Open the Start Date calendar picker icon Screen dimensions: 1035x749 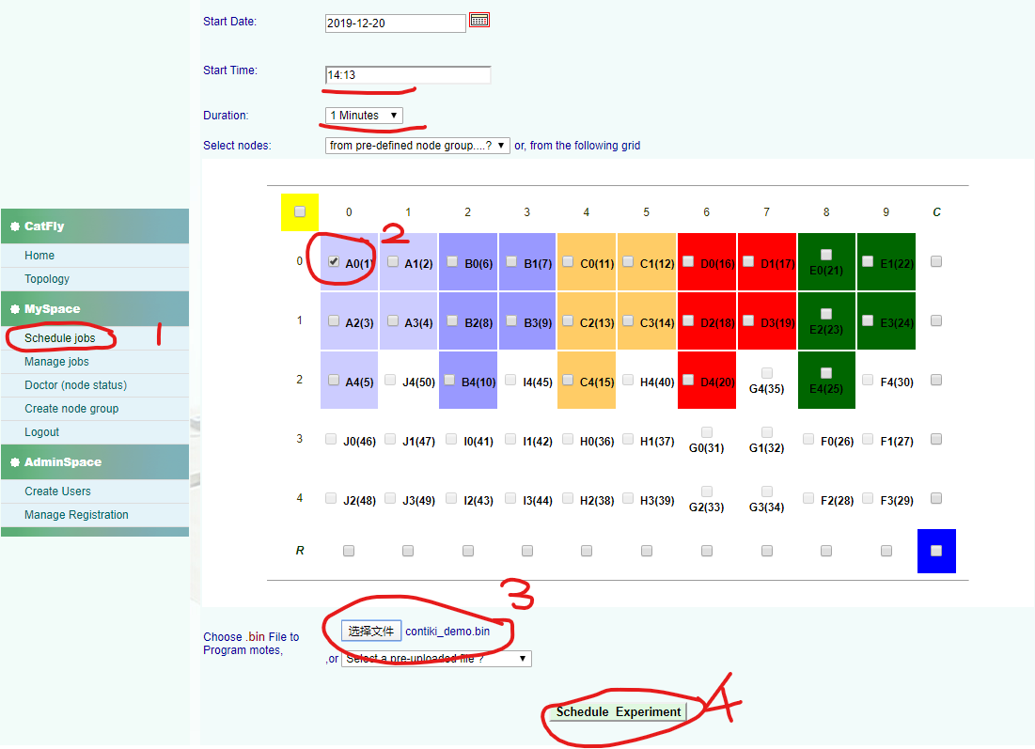479,20
